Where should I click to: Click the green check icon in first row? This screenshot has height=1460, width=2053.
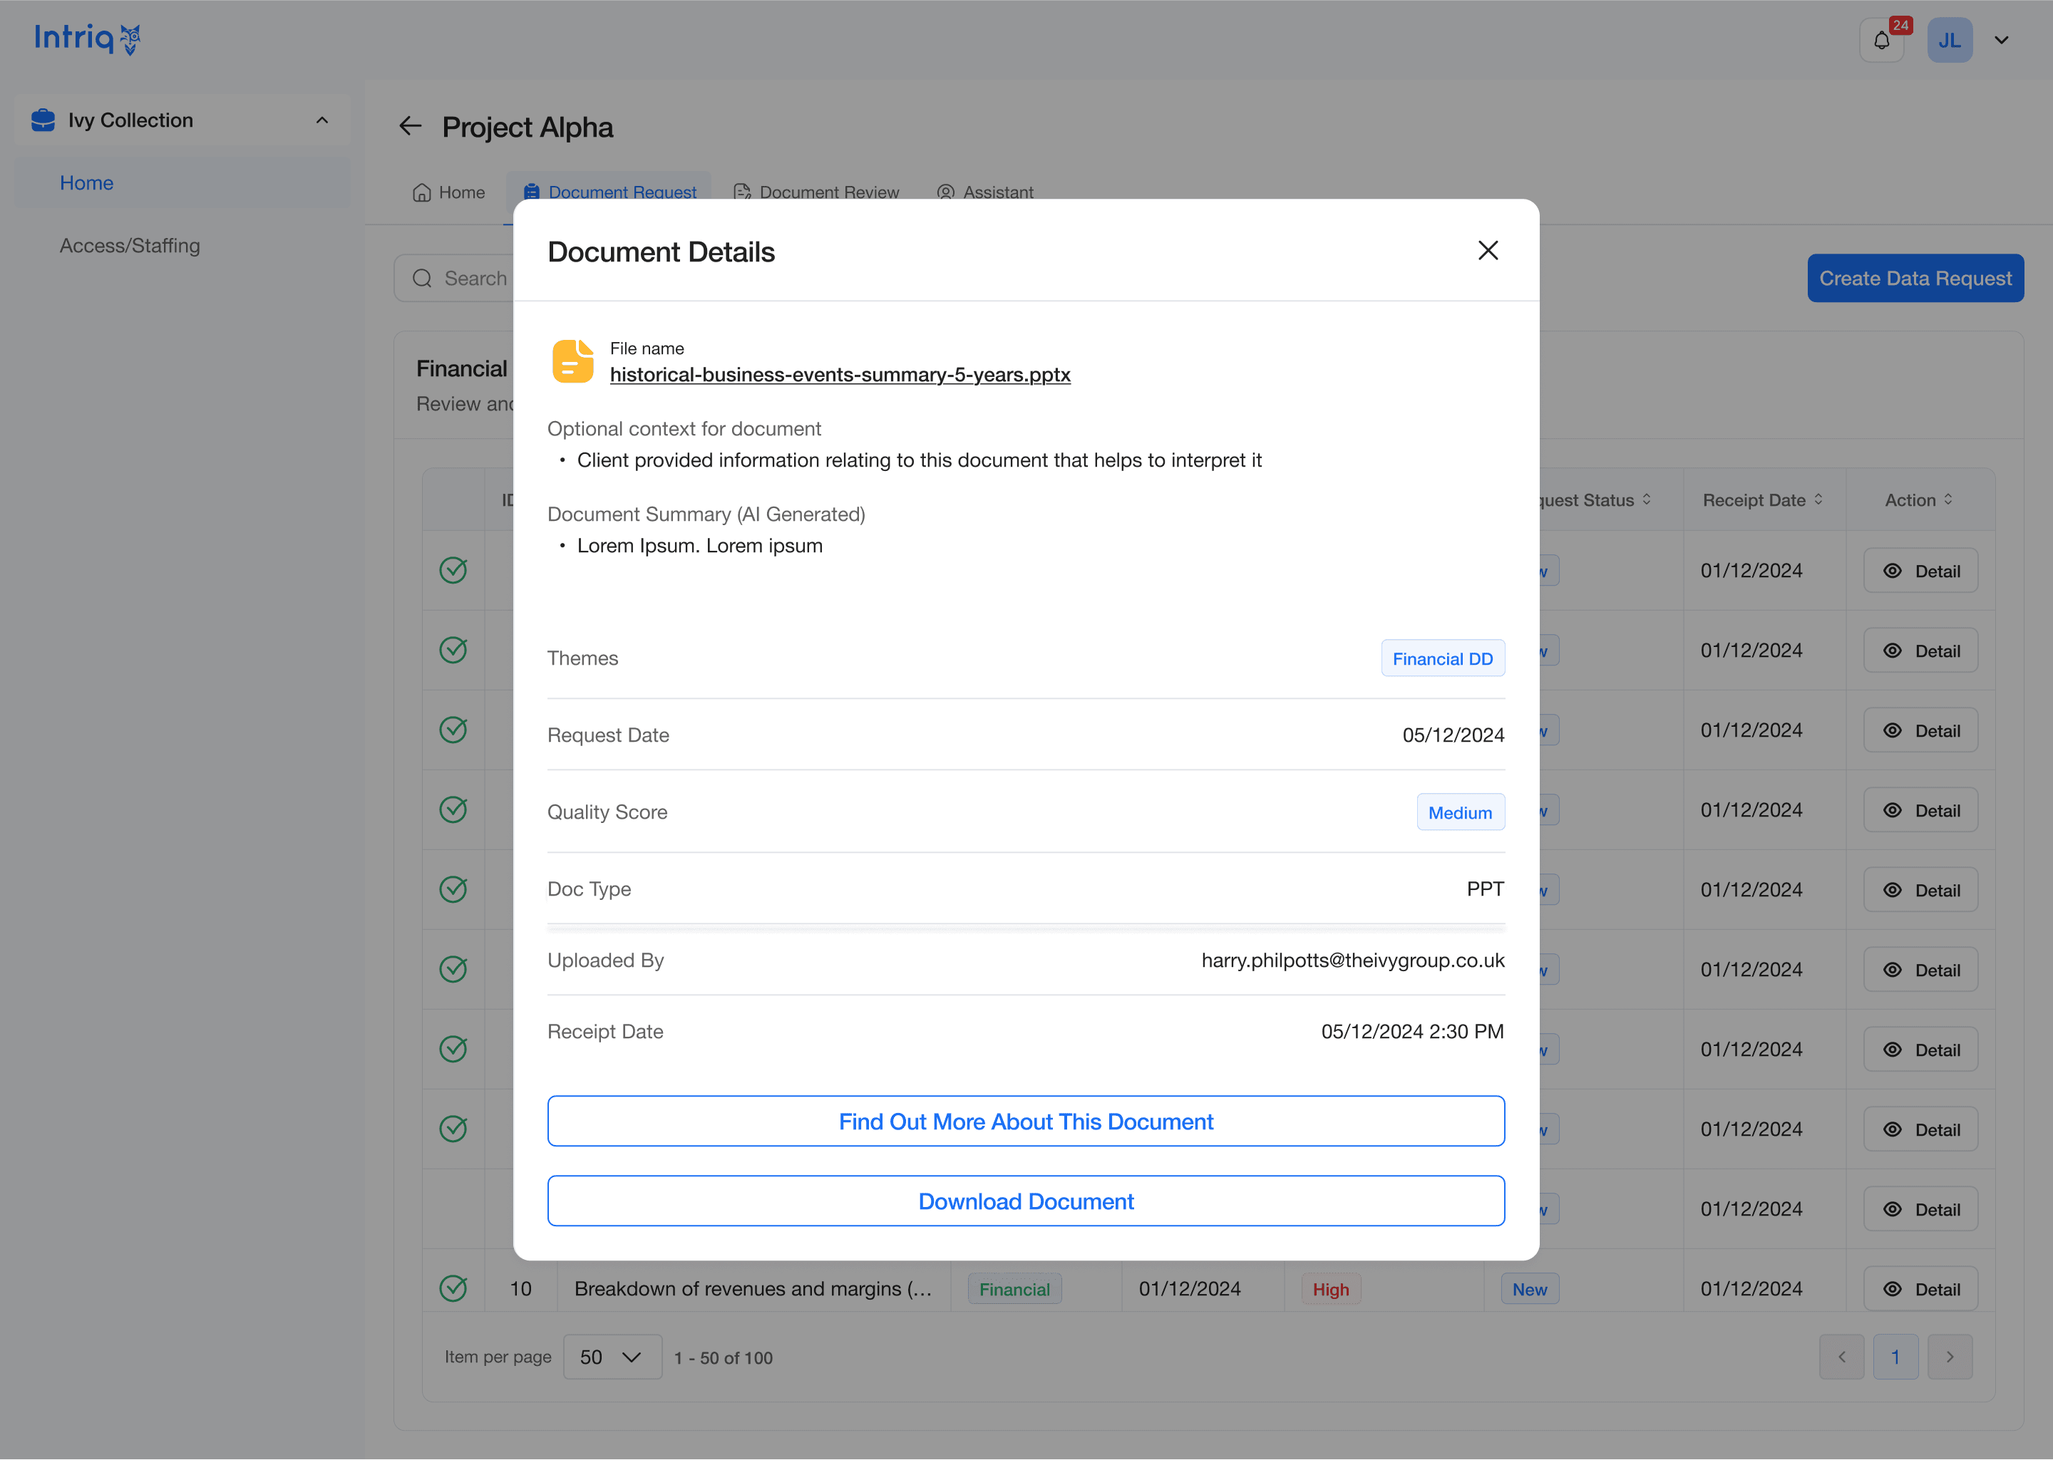coord(453,570)
